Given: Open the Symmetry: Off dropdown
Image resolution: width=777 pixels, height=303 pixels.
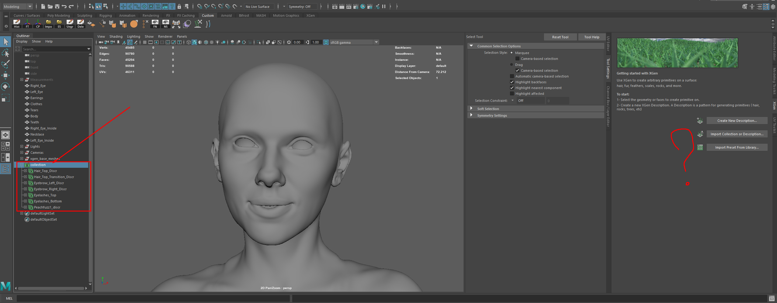Looking at the screenshot, I should tap(302, 6).
